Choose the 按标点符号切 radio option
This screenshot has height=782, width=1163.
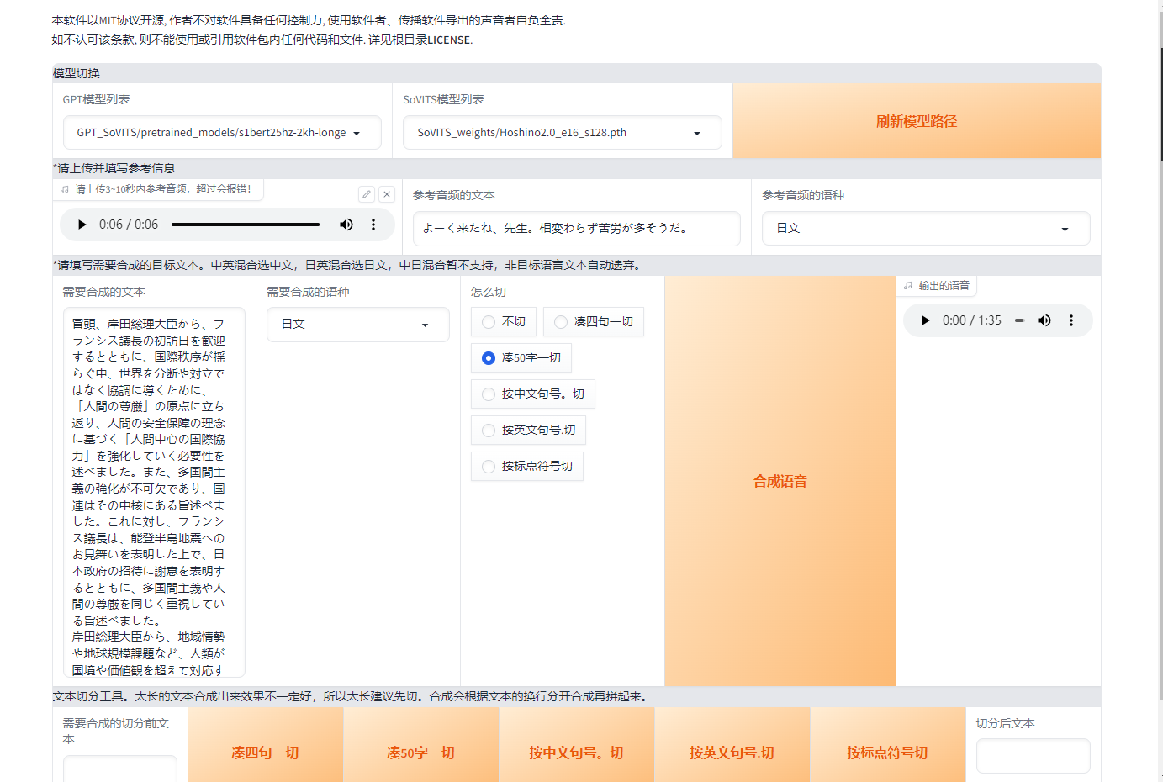point(489,467)
